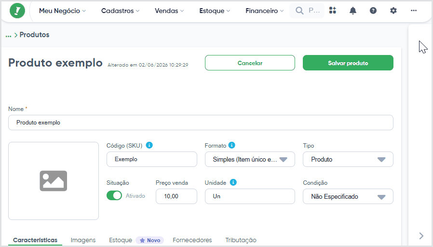Click the green exclamation app logo

17,11
